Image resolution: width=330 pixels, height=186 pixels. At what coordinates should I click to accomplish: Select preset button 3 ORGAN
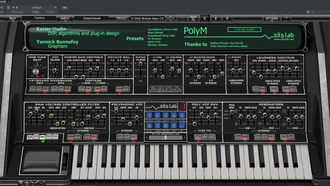tap(166, 115)
